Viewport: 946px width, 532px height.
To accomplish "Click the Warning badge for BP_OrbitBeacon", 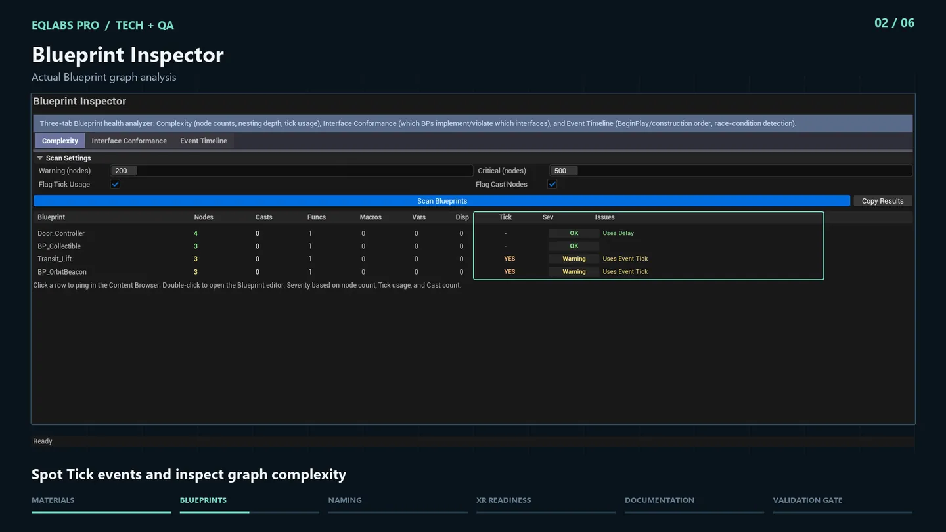I will tap(574, 272).
